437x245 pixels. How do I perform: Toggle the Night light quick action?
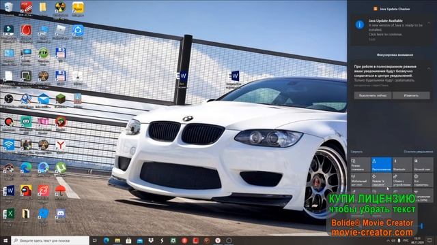pos(423,165)
